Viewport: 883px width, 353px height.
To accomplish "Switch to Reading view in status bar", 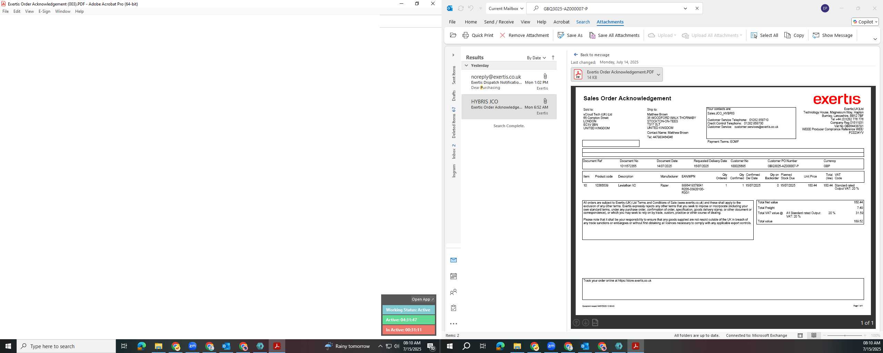I will coord(814,335).
